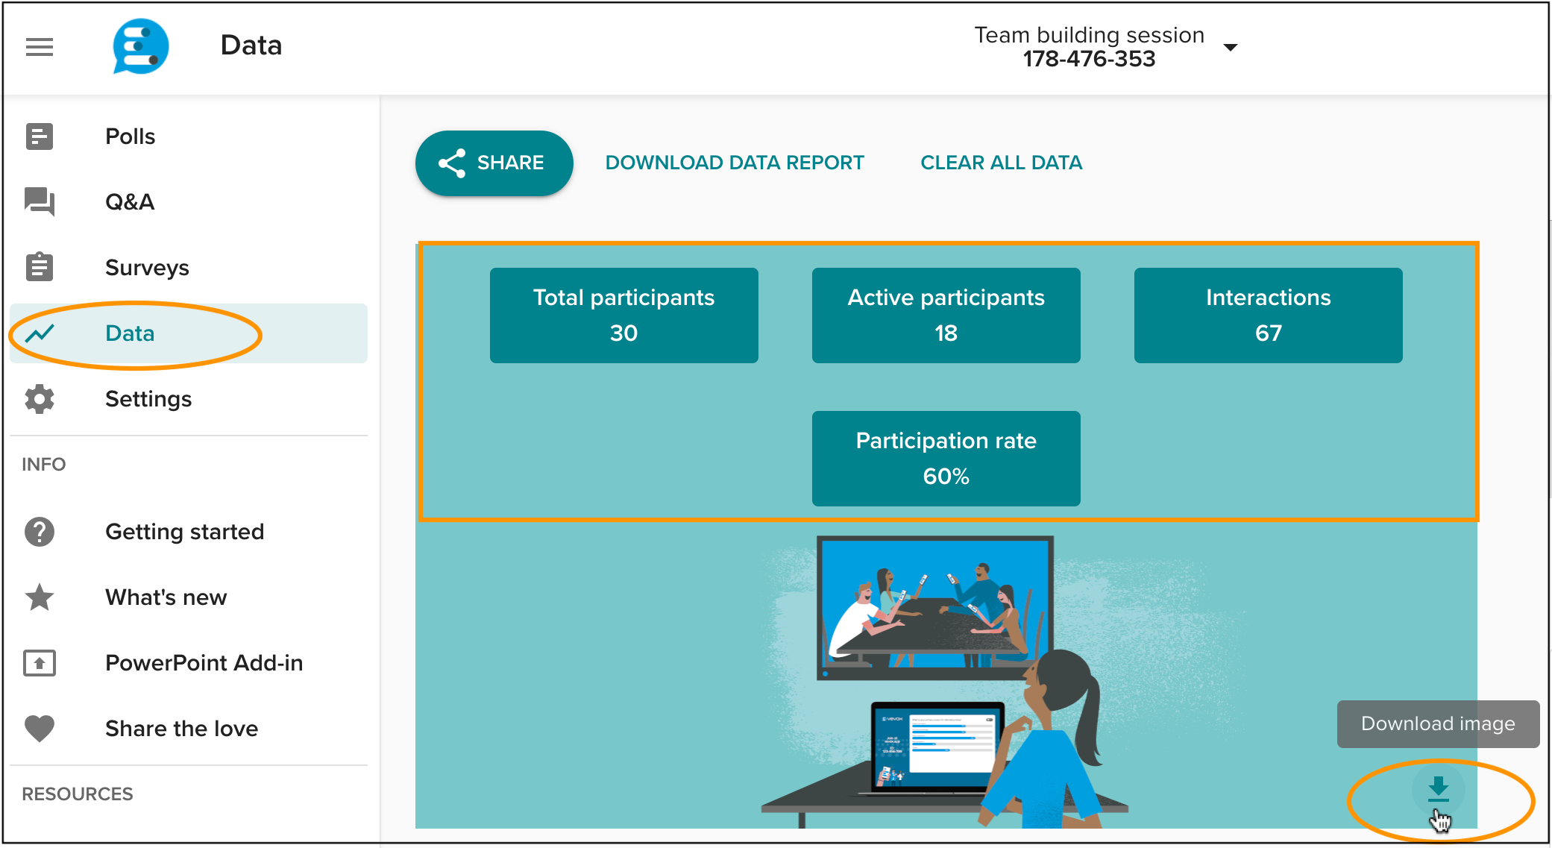1552x848 pixels.
Task: Click the Surveys clipboard icon
Action: click(40, 267)
